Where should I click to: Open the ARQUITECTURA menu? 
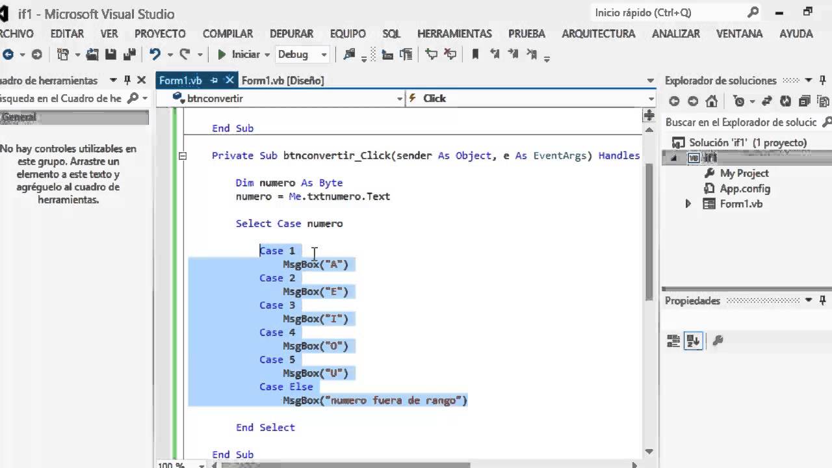[599, 34]
